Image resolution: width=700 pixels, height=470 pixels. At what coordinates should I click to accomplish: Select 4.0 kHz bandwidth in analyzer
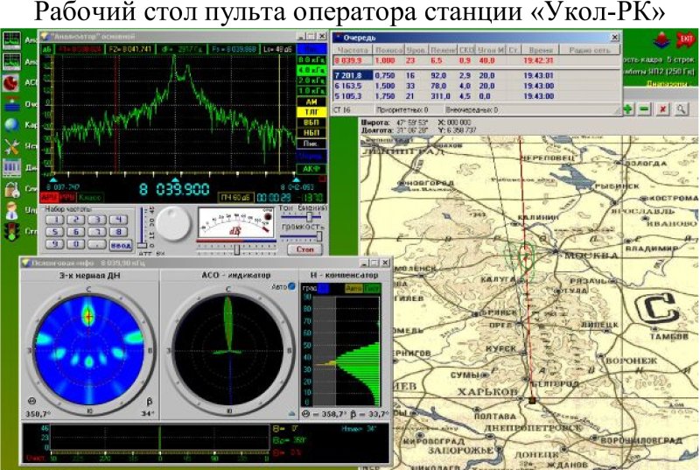click(x=311, y=70)
